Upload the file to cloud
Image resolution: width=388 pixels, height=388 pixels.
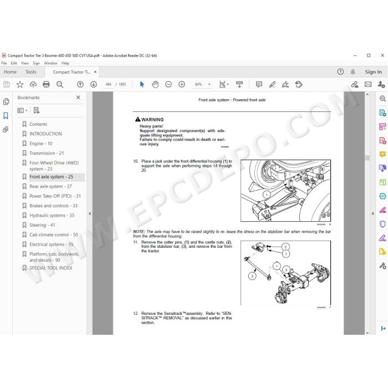pyautogui.click(x=33, y=84)
